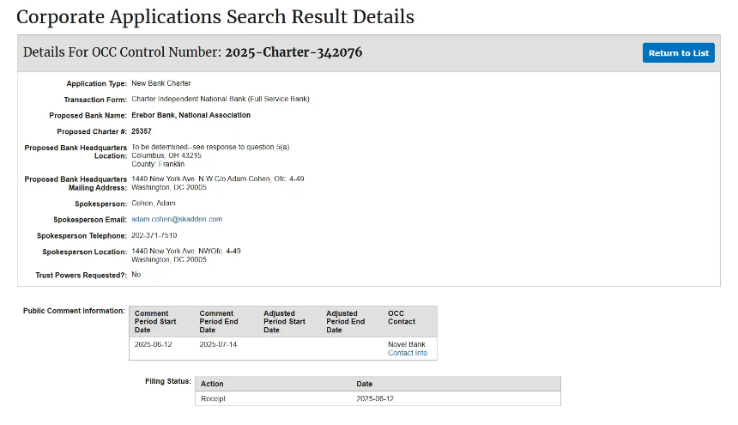
Task: Click the Adjusted Period Start Date column header
Action: pos(284,321)
